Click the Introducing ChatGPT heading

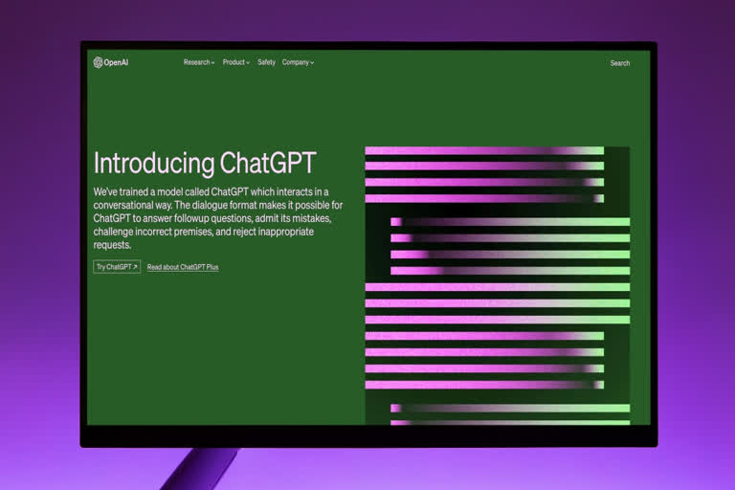tap(205, 162)
